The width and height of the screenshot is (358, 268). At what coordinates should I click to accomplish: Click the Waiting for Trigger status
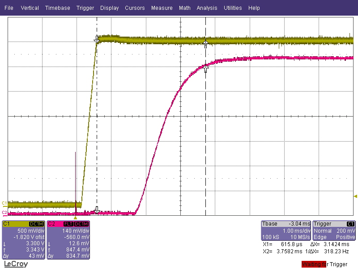coord(324,264)
